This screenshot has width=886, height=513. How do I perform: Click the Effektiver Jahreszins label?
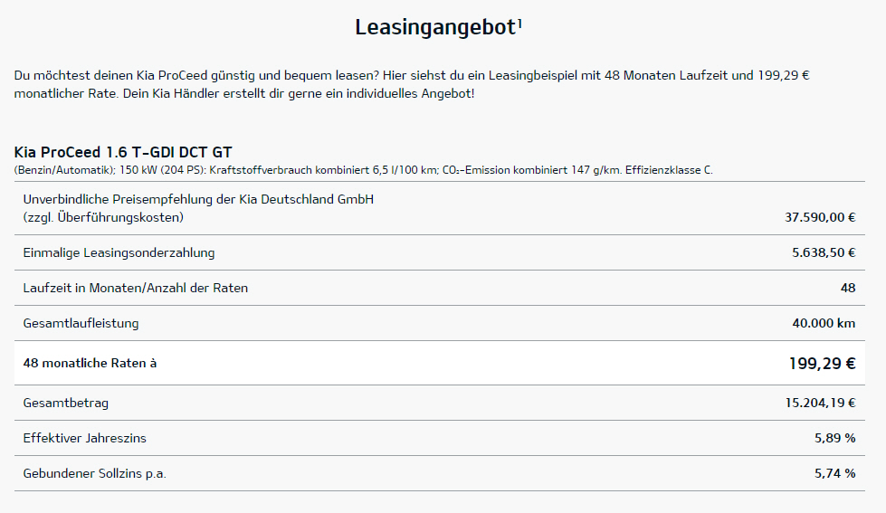coord(84,438)
